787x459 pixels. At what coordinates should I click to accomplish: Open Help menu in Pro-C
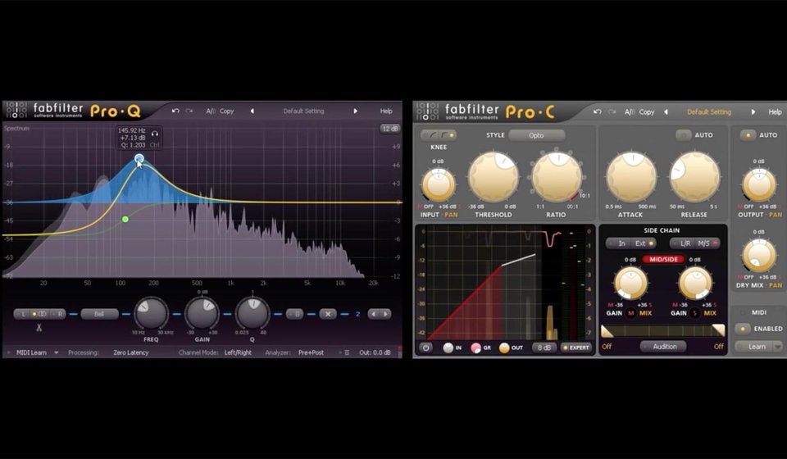tap(775, 111)
